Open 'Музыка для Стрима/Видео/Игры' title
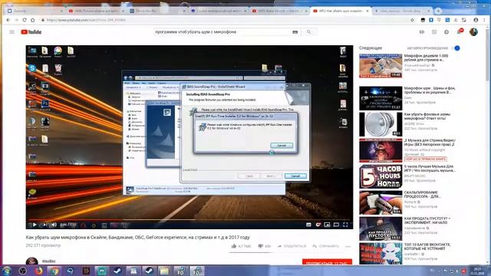 pyautogui.click(x=430, y=143)
